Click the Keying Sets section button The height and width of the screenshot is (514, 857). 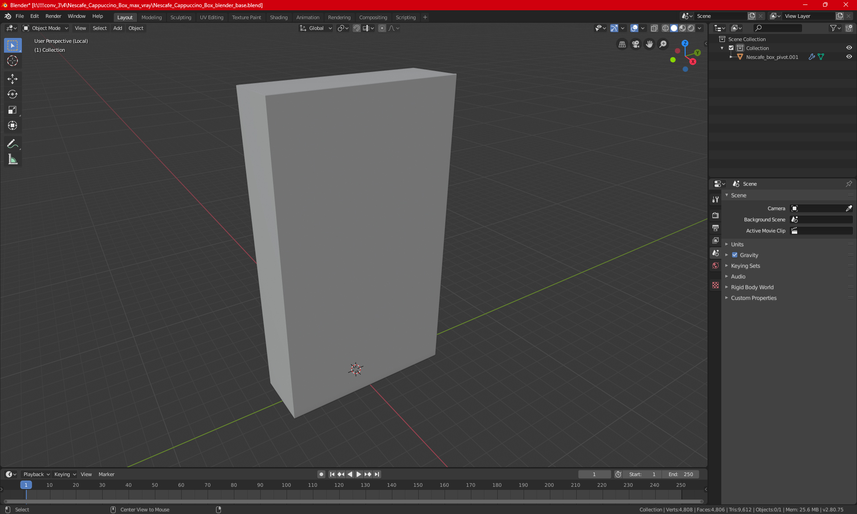745,265
